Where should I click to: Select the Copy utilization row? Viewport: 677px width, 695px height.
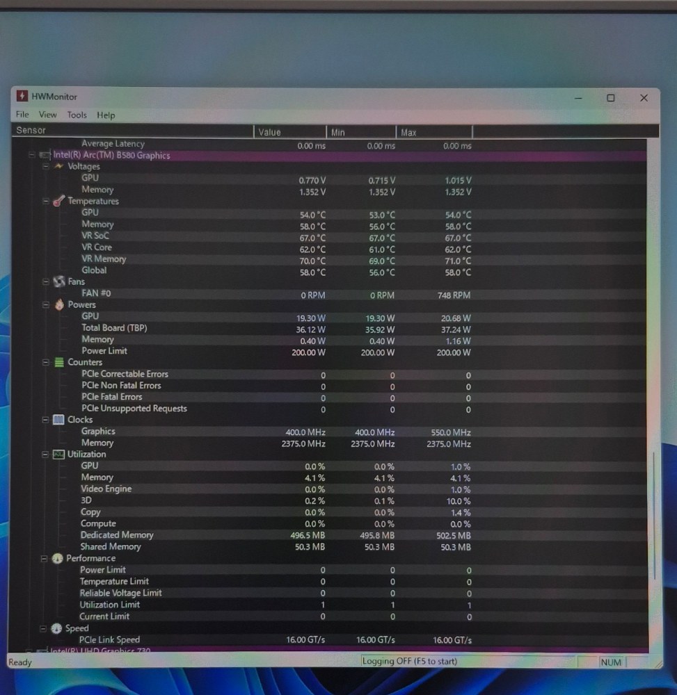tap(329, 512)
